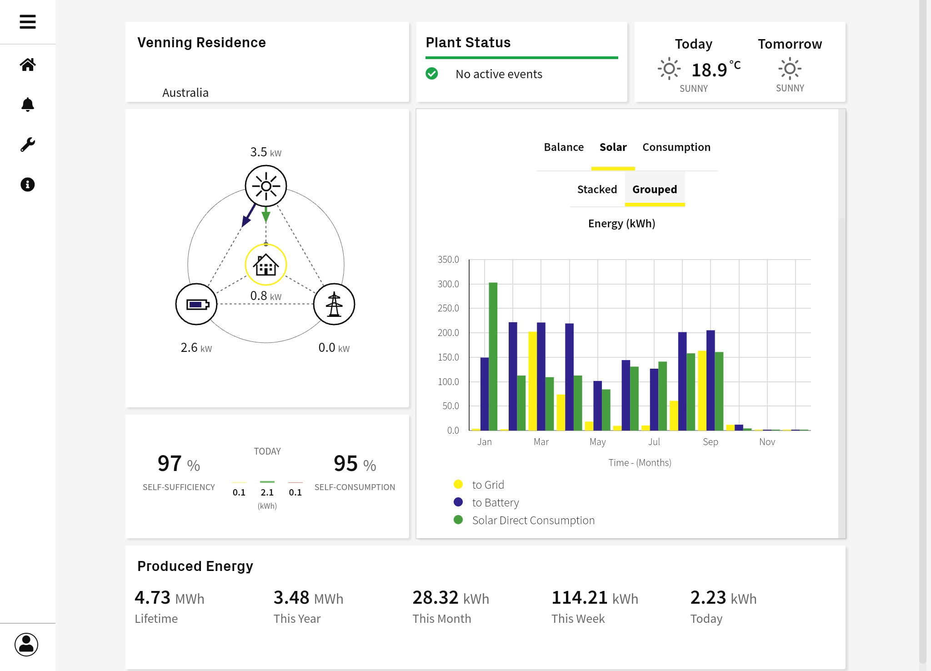Click the home dashboard icon in sidebar
The width and height of the screenshot is (931, 671).
point(26,65)
